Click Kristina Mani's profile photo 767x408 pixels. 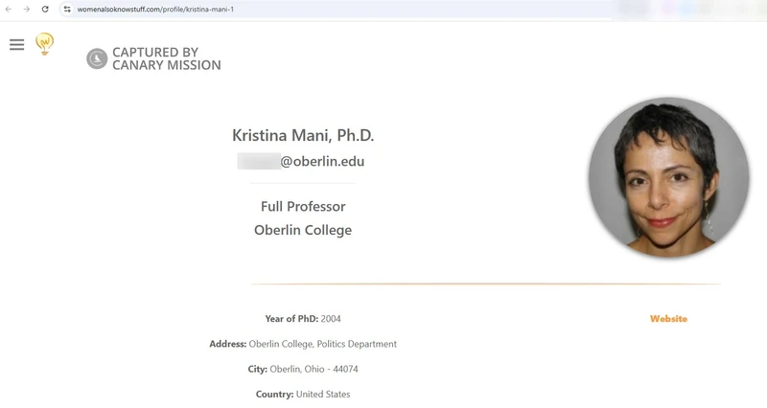pos(668,177)
